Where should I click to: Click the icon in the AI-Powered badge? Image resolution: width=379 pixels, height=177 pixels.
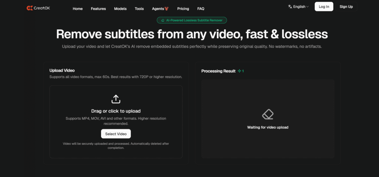coord(163,21)
